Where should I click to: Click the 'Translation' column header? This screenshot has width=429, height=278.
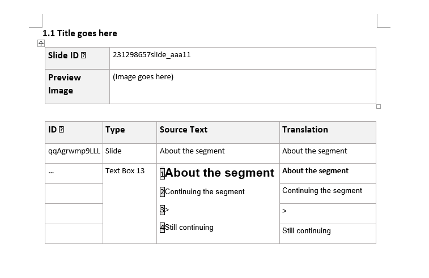click(x=328, y=132)
